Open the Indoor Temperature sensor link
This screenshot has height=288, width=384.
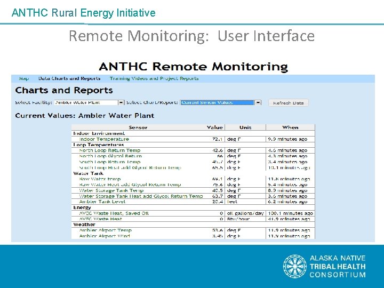click(104, 139)
